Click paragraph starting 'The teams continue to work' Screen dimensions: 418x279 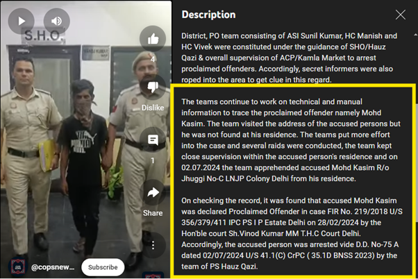pyautogui.click(x=291, y=140)
